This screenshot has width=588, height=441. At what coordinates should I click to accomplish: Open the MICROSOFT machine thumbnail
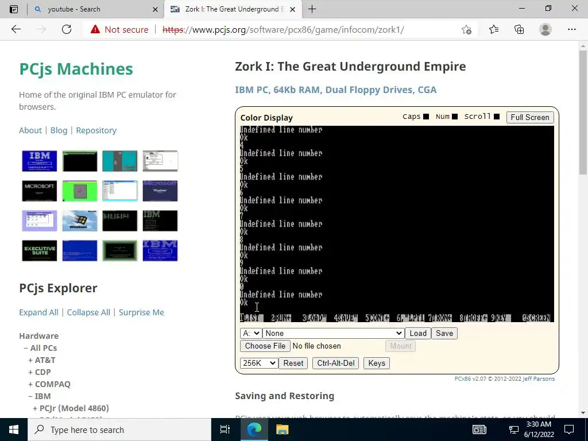point(40,191)
